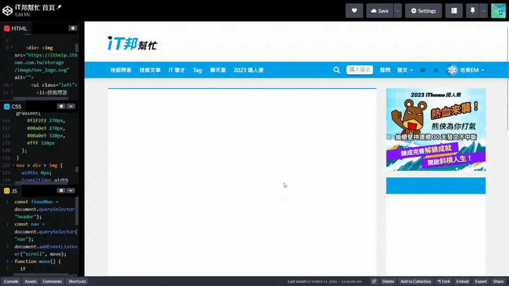Fold HTML code at line 10
The width and height of the screenshot is (509, 286).
point(12,85)
